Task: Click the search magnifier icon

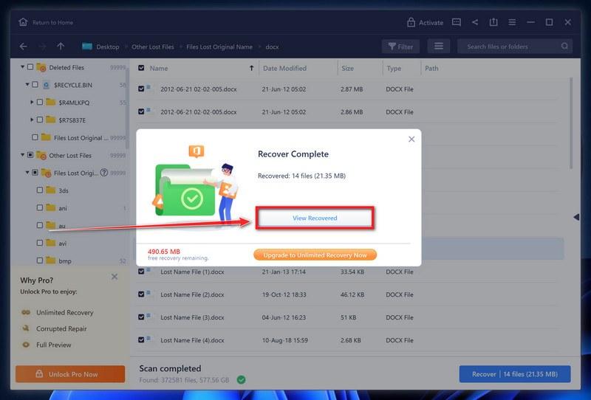Action: coord(564,46)
